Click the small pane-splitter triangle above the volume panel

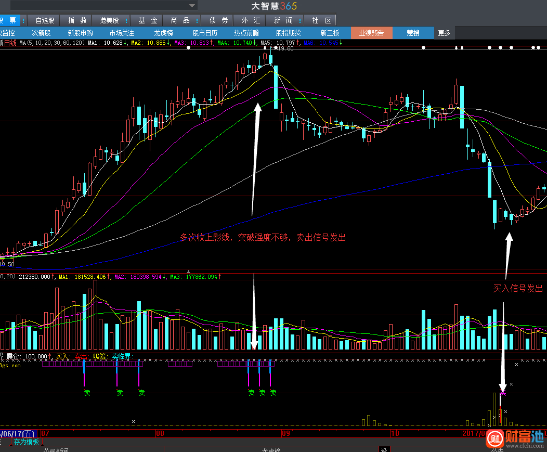[x=188, y=271]
